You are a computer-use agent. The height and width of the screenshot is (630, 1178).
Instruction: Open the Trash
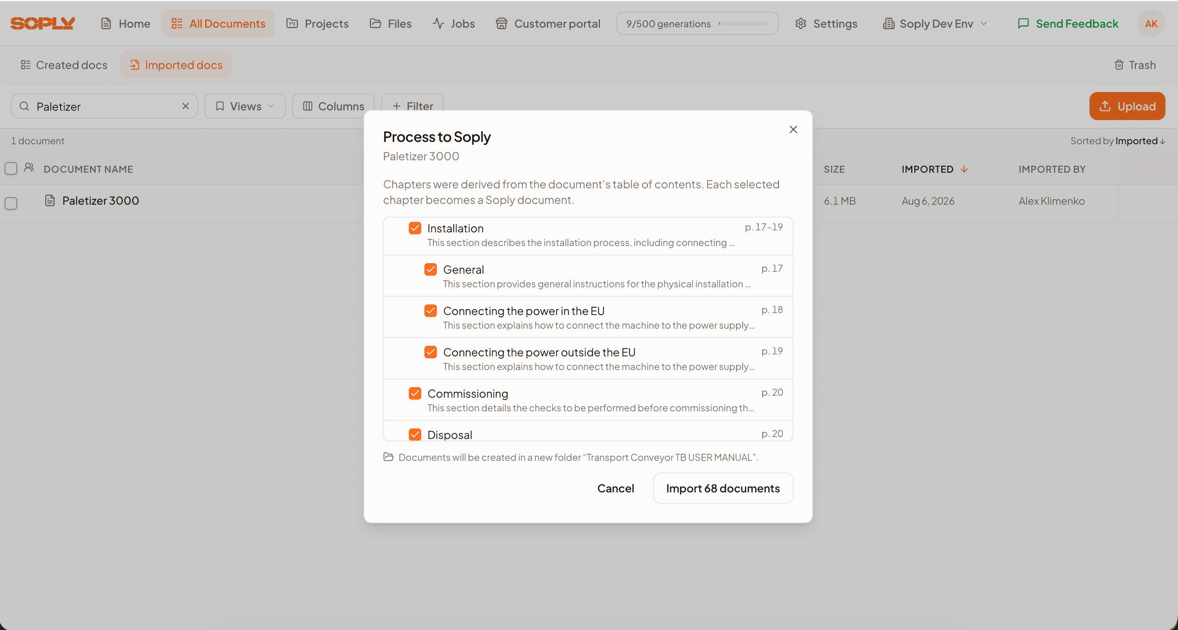pos(1135,65)
